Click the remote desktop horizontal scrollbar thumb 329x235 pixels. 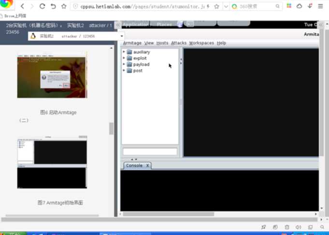(x=169, y=214)
